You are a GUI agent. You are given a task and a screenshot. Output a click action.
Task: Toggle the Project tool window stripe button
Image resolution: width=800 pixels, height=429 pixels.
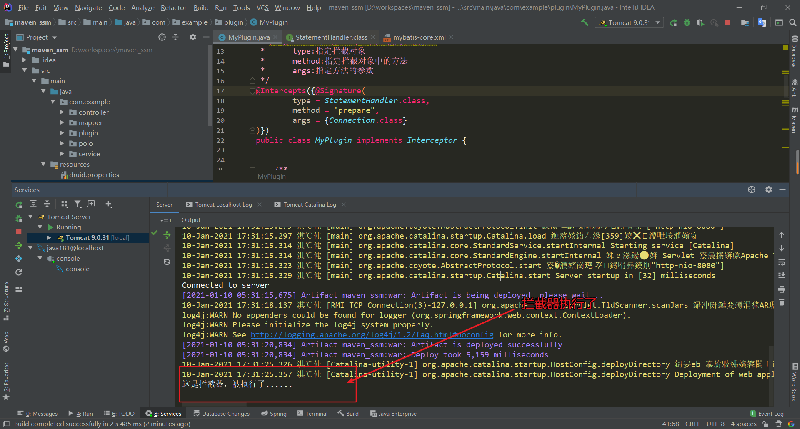(6, 51)
